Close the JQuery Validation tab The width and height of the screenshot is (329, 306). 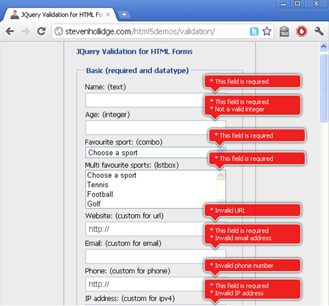click(x=108, y=15)
